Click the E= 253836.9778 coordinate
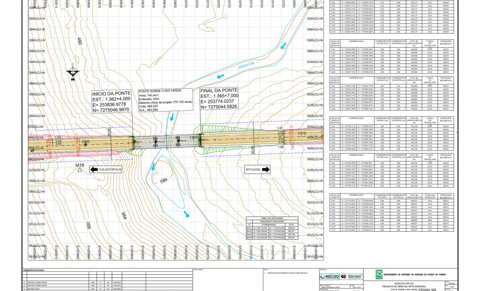Screen dimensions: 480x291 click(x=109, y=104)
